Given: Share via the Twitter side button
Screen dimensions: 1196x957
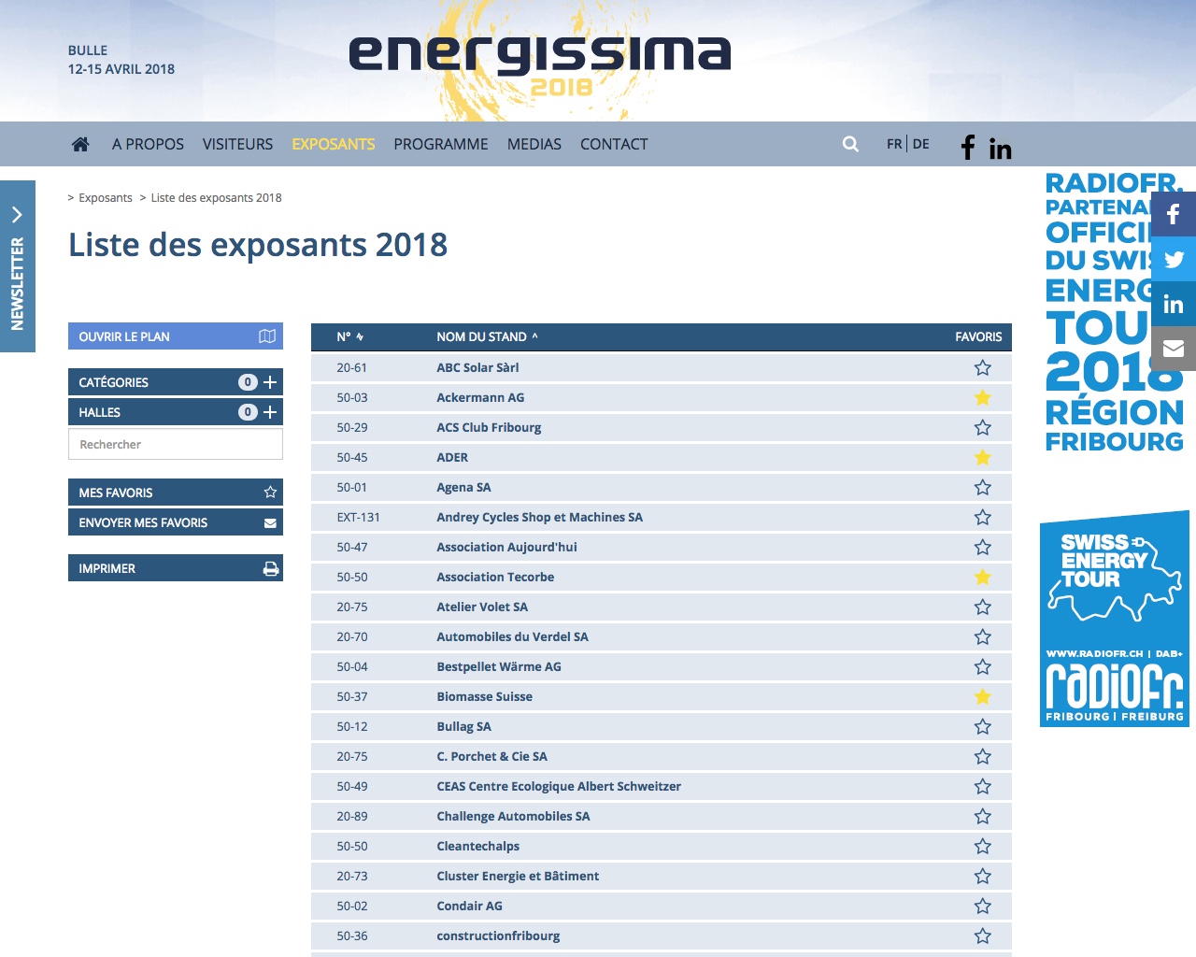Looking at the screenshot, I should pyautogui.click(x=1174, y=259).
